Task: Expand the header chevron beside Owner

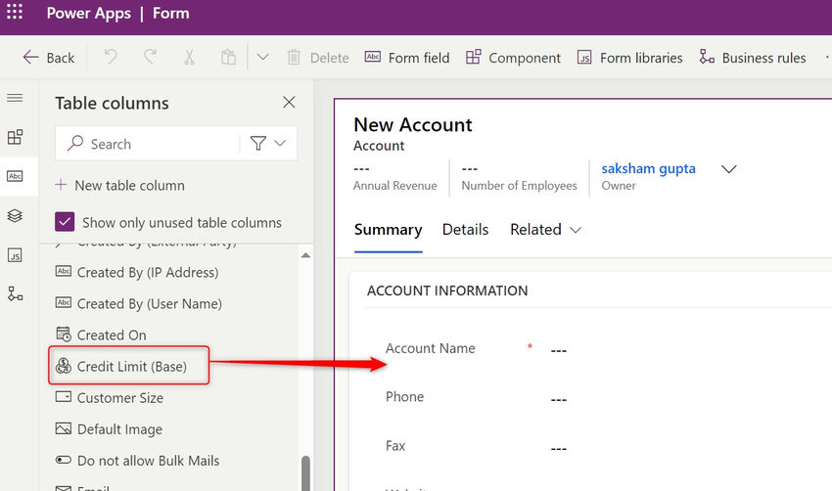Action: click(x=728, y=169)
